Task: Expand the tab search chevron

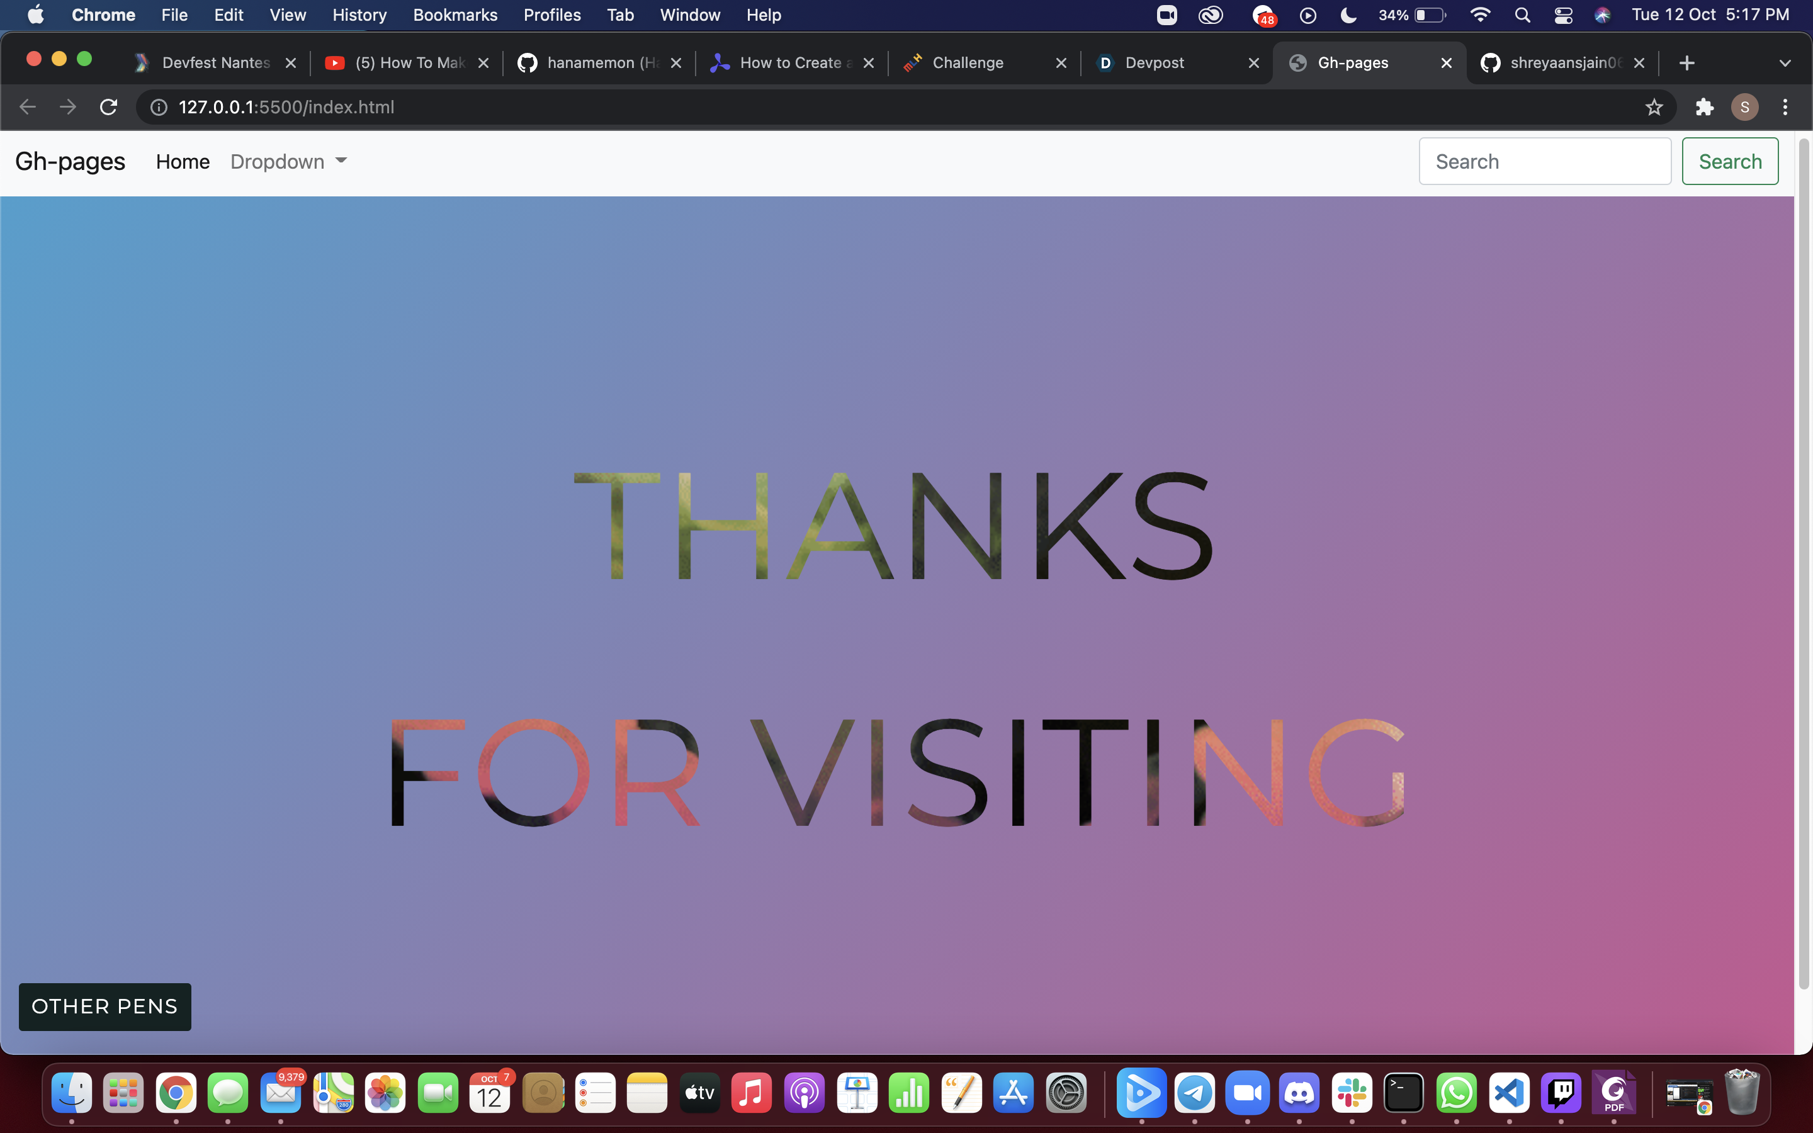Action: (x=1785, y=63)
